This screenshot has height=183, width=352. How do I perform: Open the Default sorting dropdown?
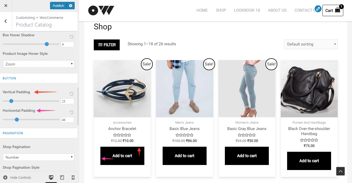[311, 44]
